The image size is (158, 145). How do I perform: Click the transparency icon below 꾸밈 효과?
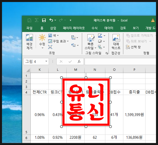[x=50, y=47]
